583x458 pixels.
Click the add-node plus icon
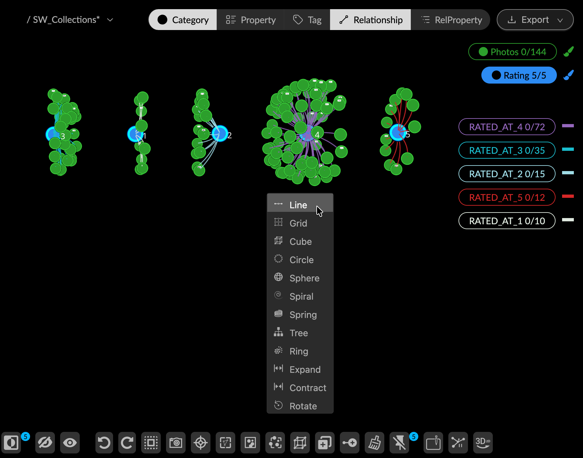(x=350, y=443)
